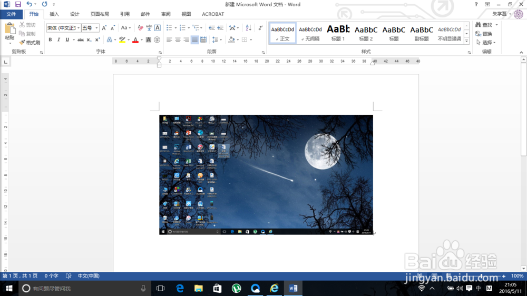Decrease paragraph indent
The height and width of the screenshot is (296, 527).
pos(211,28)
